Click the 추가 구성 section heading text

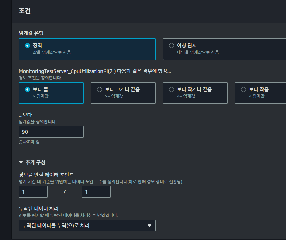(x=35, y=162)
